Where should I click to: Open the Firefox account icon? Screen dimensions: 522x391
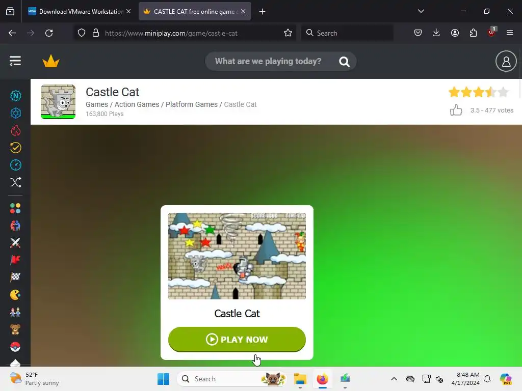455,33
